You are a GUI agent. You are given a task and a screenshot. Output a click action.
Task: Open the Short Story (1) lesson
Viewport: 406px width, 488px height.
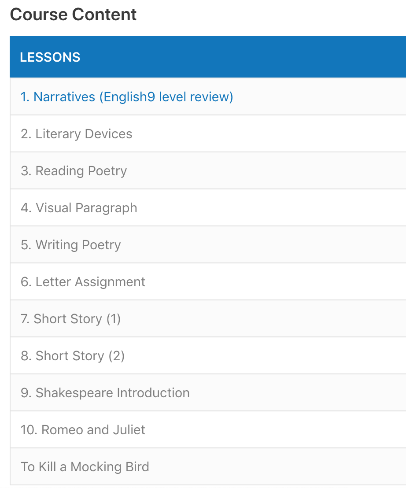click(x=71, y=319)
